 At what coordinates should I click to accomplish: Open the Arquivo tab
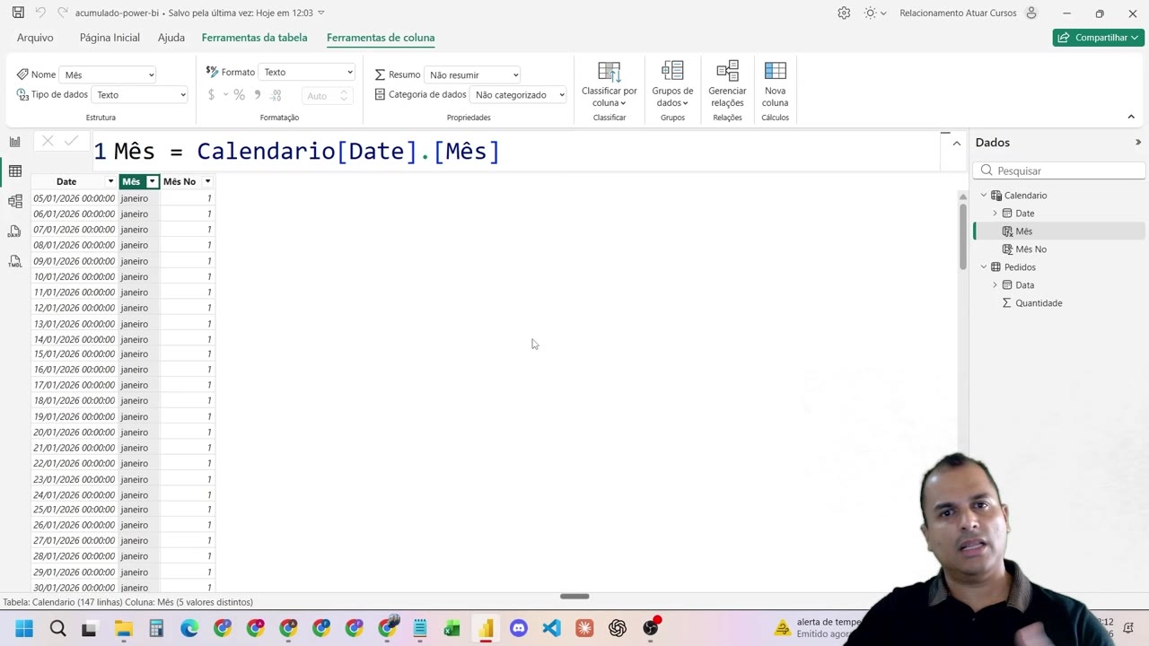[x=35, y=38]
